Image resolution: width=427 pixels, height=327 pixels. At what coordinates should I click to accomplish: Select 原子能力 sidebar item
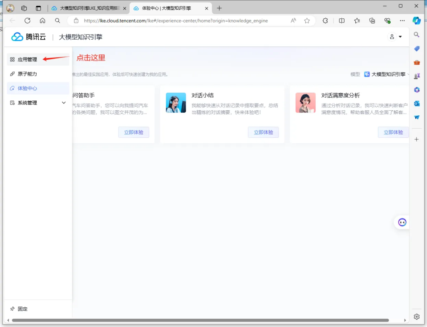pos(28,74)
